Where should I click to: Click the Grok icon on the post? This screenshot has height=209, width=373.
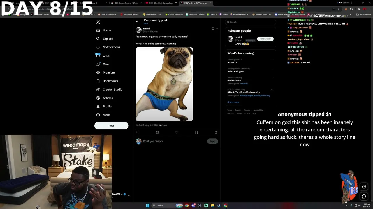213,28
